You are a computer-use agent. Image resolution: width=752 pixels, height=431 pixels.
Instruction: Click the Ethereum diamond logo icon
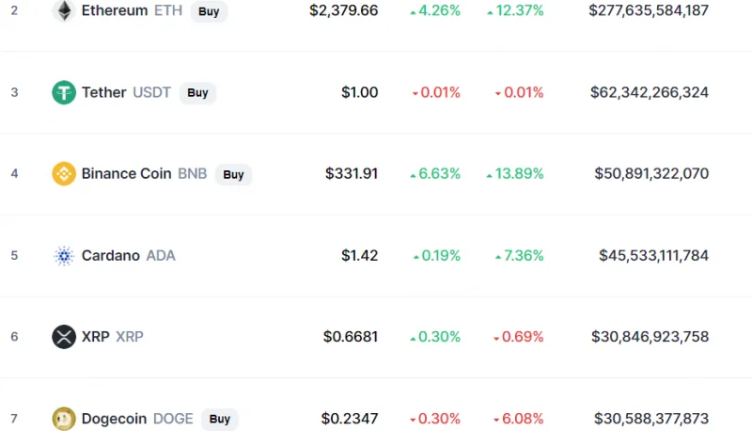click(x=64, y=10)
